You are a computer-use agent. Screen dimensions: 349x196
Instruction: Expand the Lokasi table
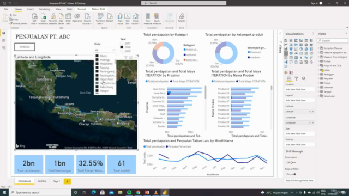318,70
